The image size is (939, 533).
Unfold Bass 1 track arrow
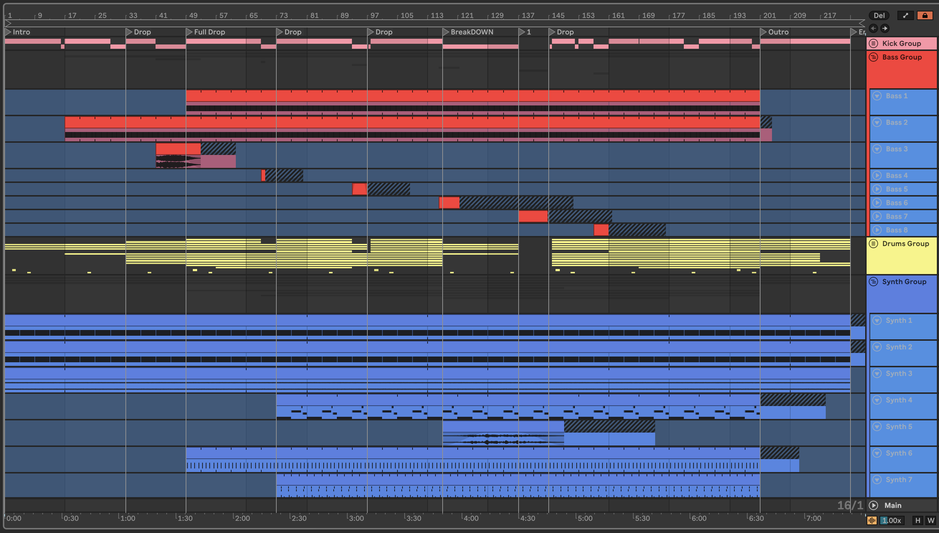(877, 96)
